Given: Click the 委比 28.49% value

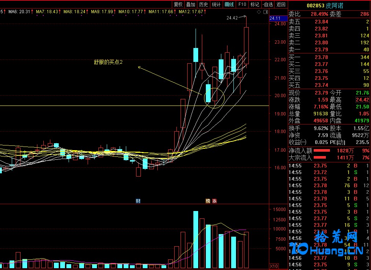Looking at the screenshot, I should [319, 14].
